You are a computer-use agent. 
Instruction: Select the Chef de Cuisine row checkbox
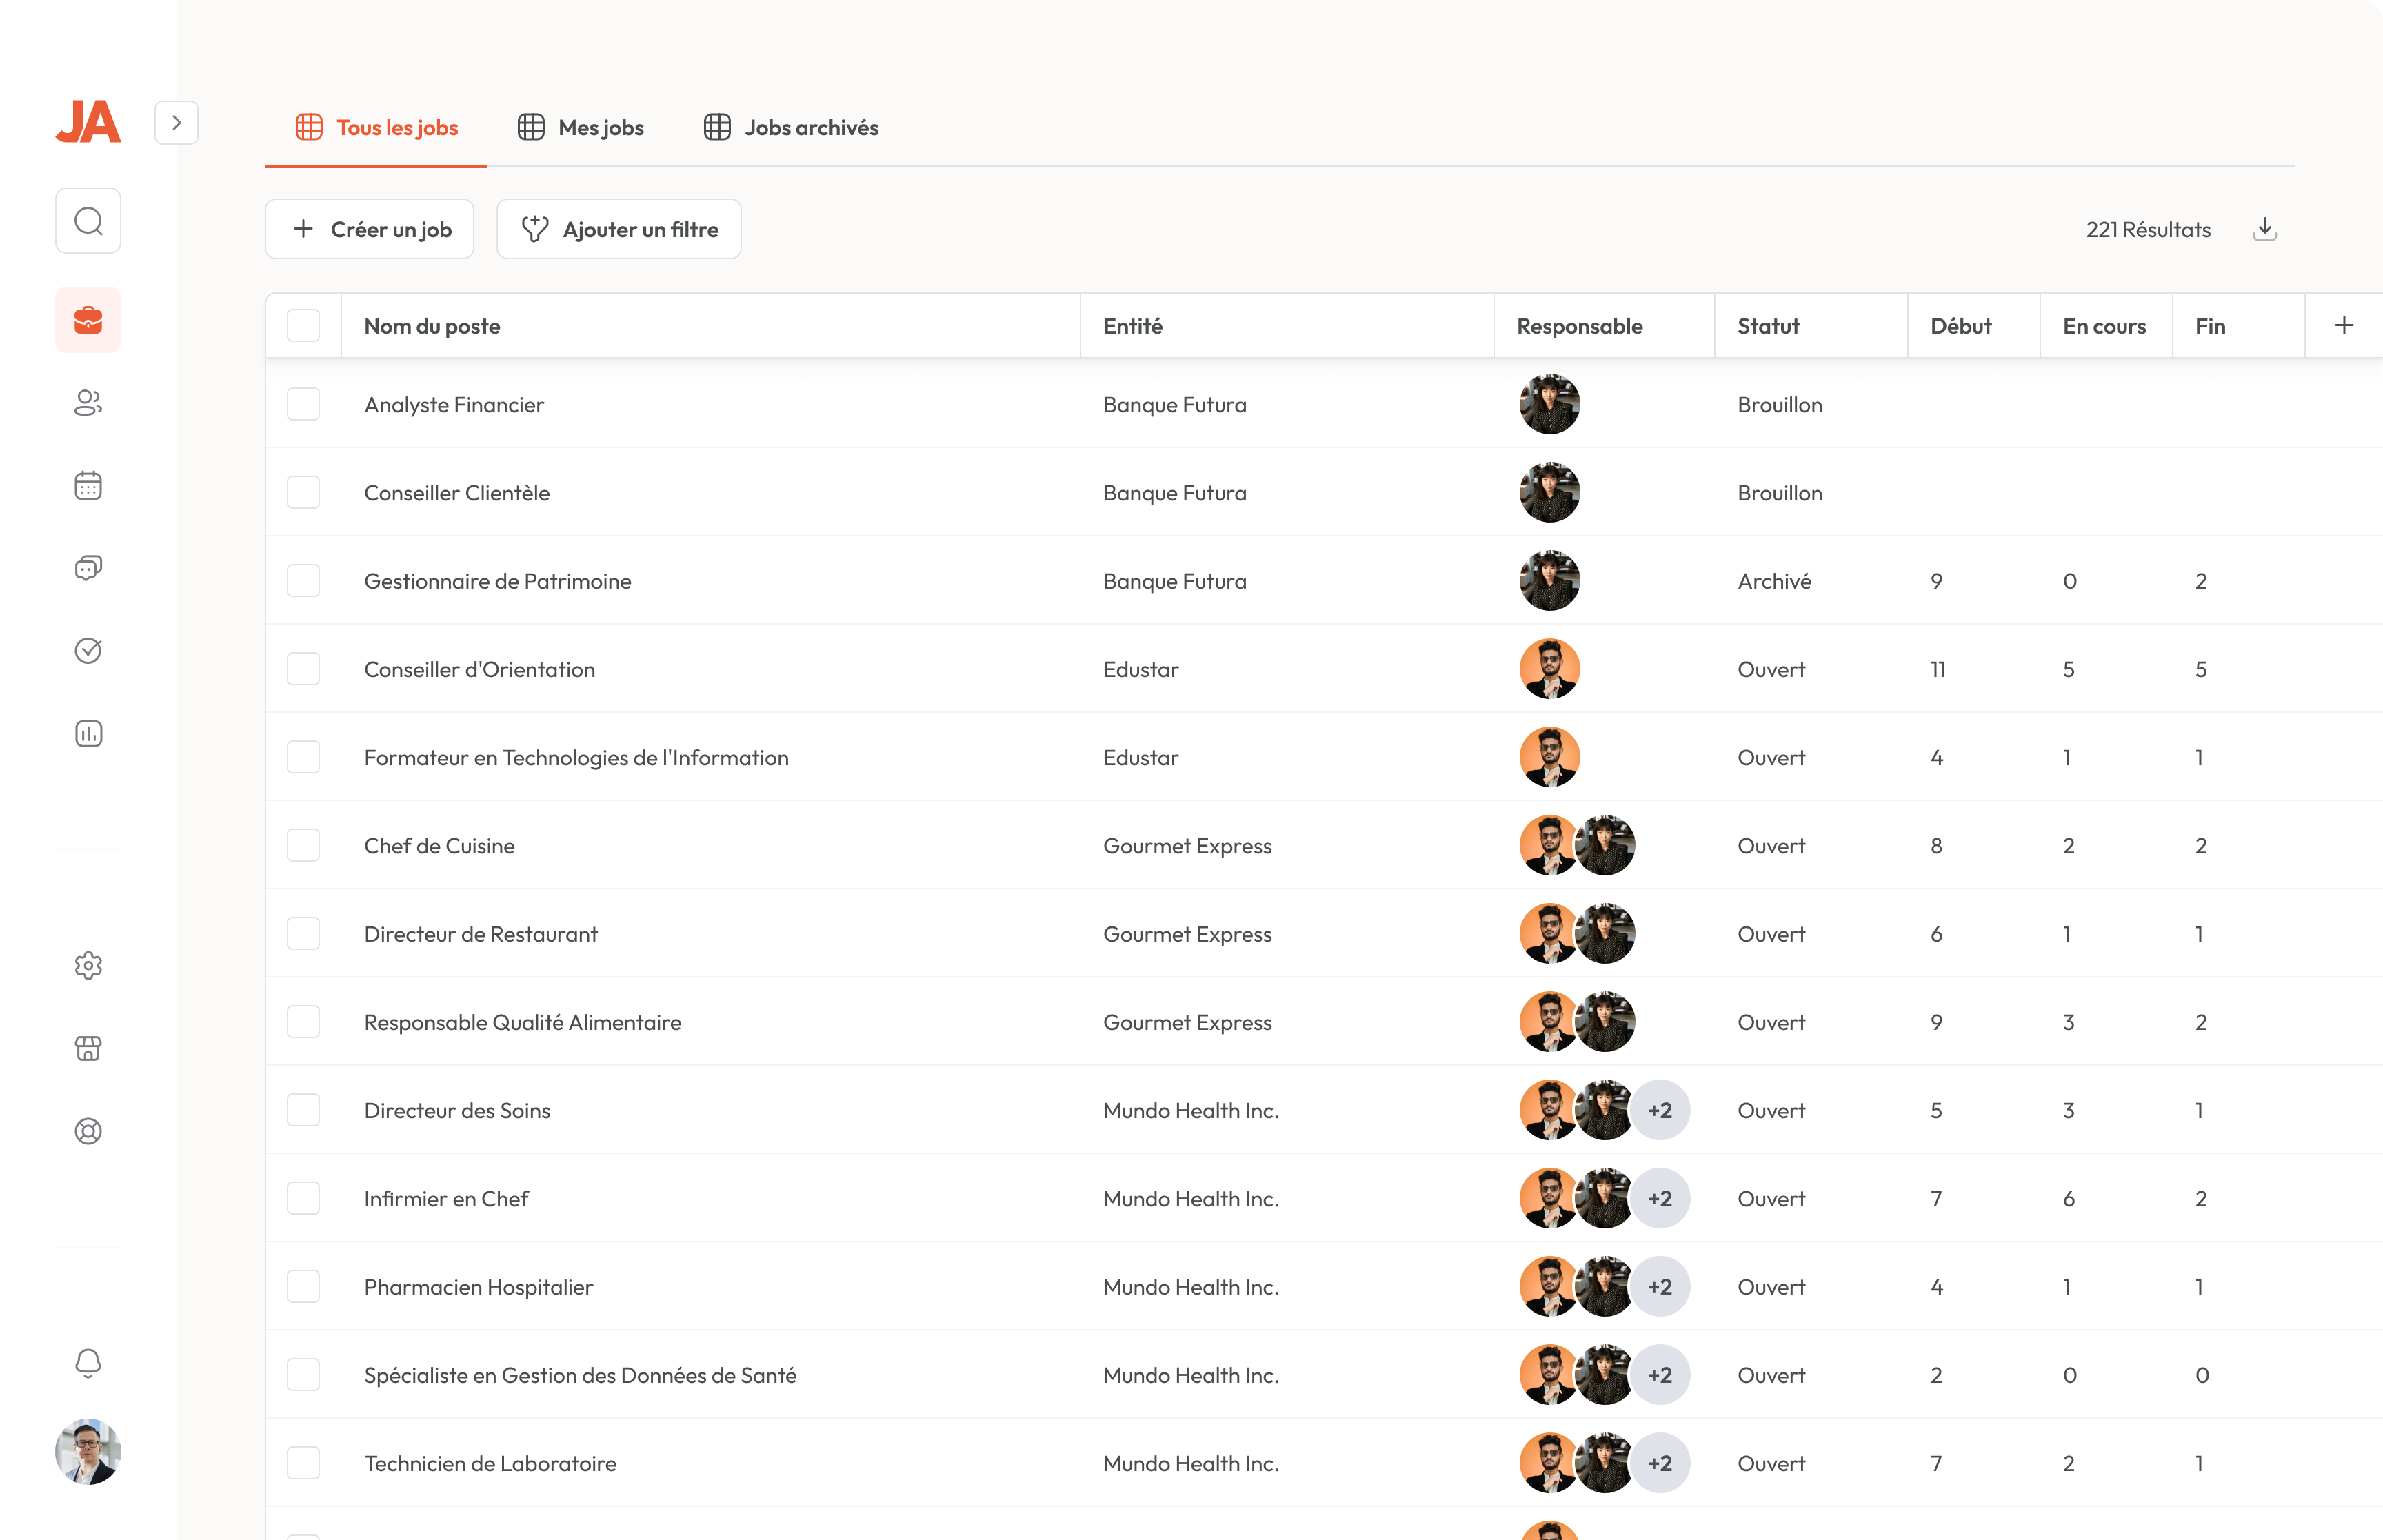pos(303,846)
